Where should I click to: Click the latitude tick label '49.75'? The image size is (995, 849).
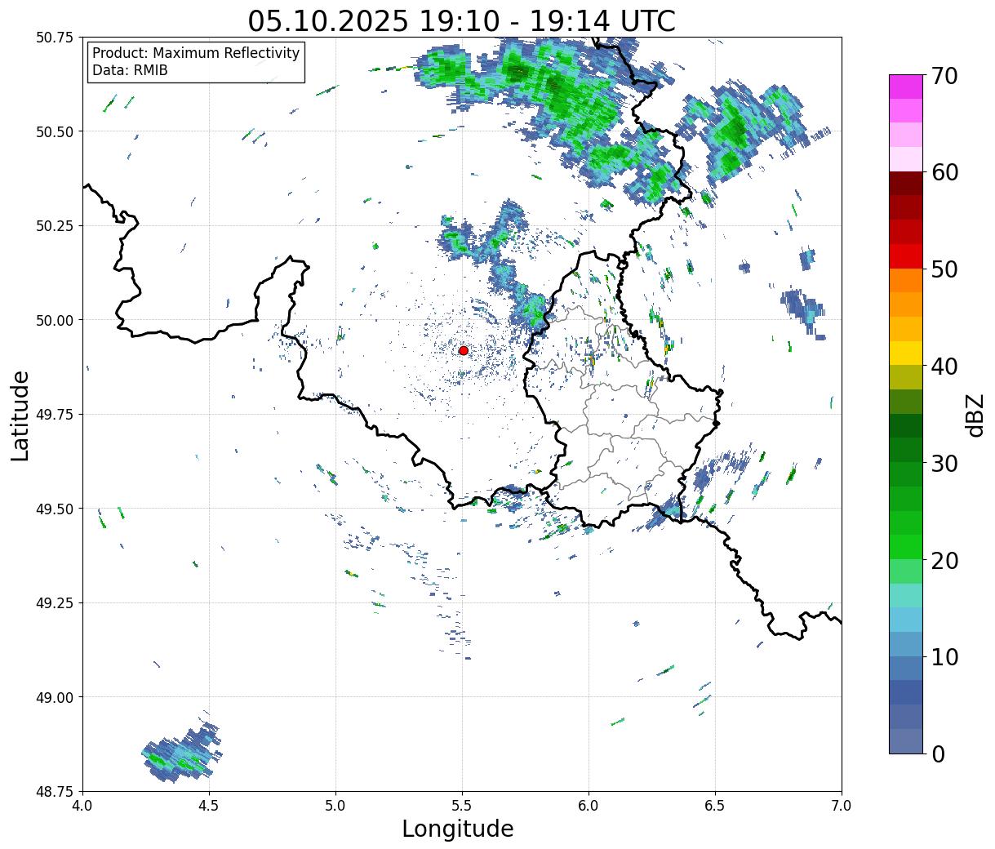coord(54,415)
